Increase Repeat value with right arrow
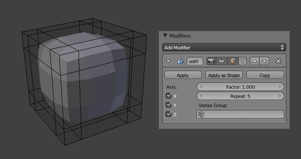Viewport: 301px width, 159px height. pyautogui.click(x=280, y=96)
